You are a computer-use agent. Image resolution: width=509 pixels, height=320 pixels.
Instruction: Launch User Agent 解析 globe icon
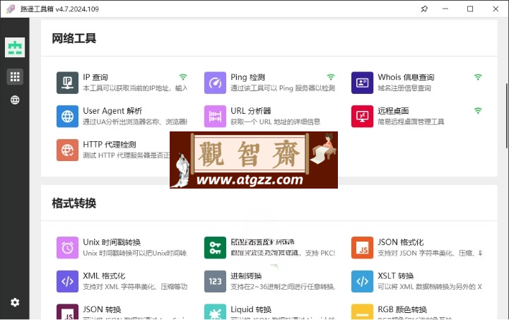point(67,116)
